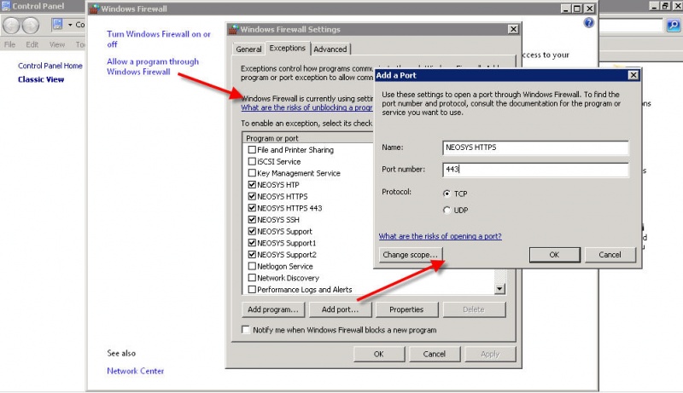Open the Edit menu in Control Panel

32,44
